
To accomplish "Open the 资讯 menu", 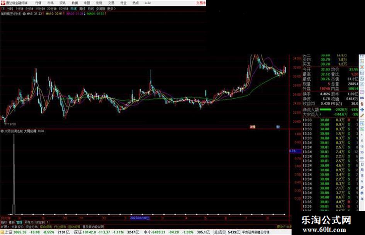I will [x=63, y=3].
